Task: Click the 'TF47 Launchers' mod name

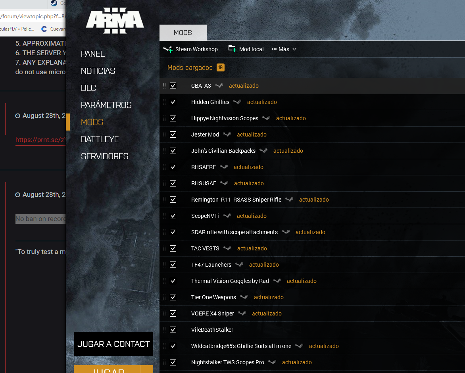Action: tap(211, 265)
